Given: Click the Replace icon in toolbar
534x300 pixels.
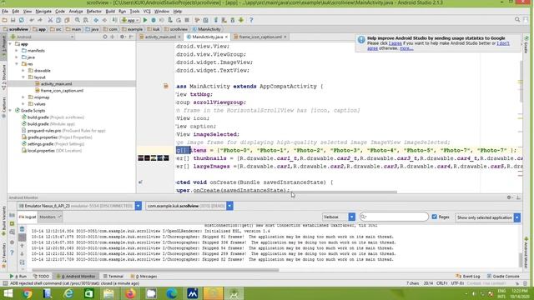Looking at the screenshot, I should coord(86,20).
